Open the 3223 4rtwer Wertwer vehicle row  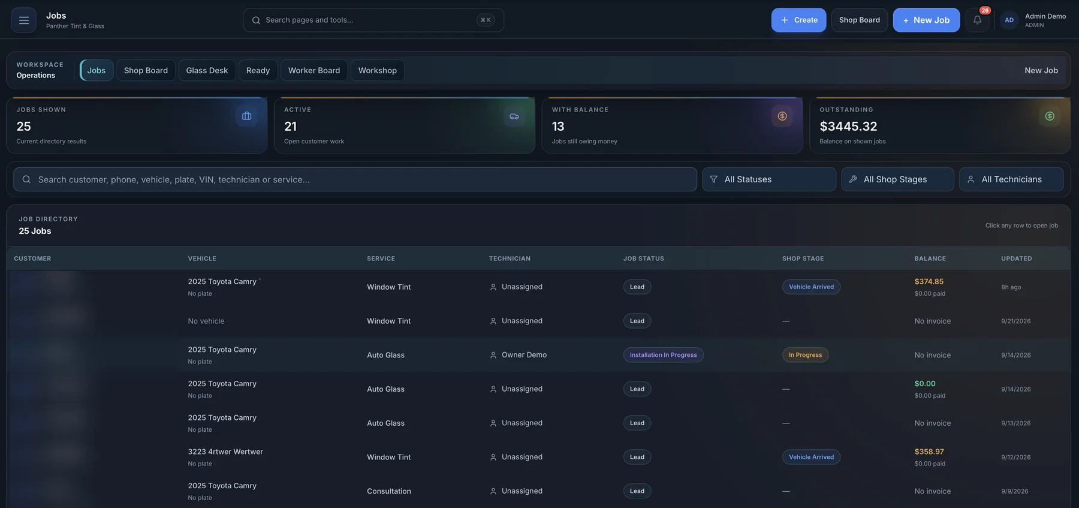click(538, 457)
